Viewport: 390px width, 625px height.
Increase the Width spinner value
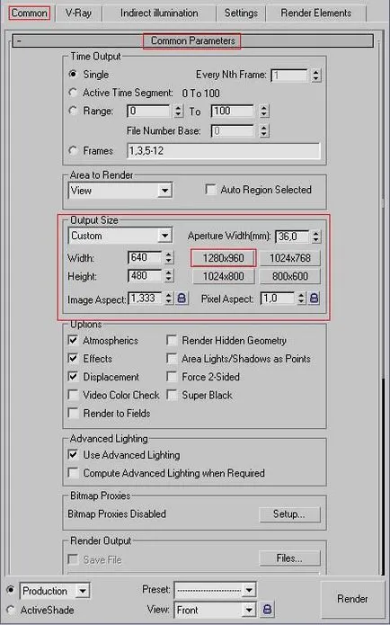pos(169,254)
